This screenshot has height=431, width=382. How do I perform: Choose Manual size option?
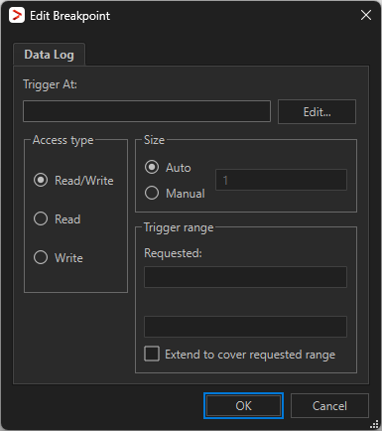click(175, 194)
